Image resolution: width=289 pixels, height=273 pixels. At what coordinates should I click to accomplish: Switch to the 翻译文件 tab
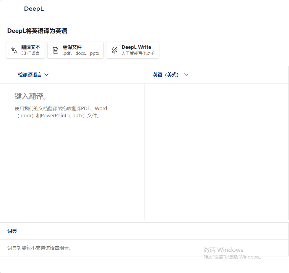coord(76,50)
